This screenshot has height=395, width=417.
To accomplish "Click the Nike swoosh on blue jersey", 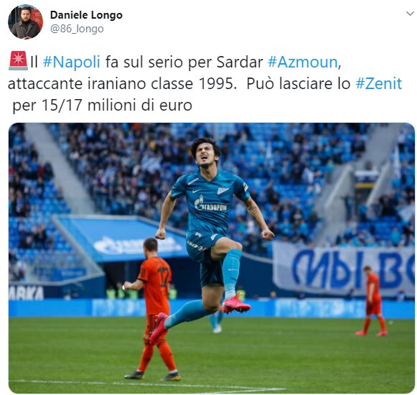I will pyautogui.click(x=196, y=191).
